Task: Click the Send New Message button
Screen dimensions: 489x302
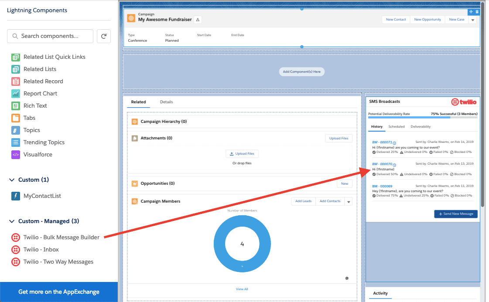Action: [x=455, y=214]
